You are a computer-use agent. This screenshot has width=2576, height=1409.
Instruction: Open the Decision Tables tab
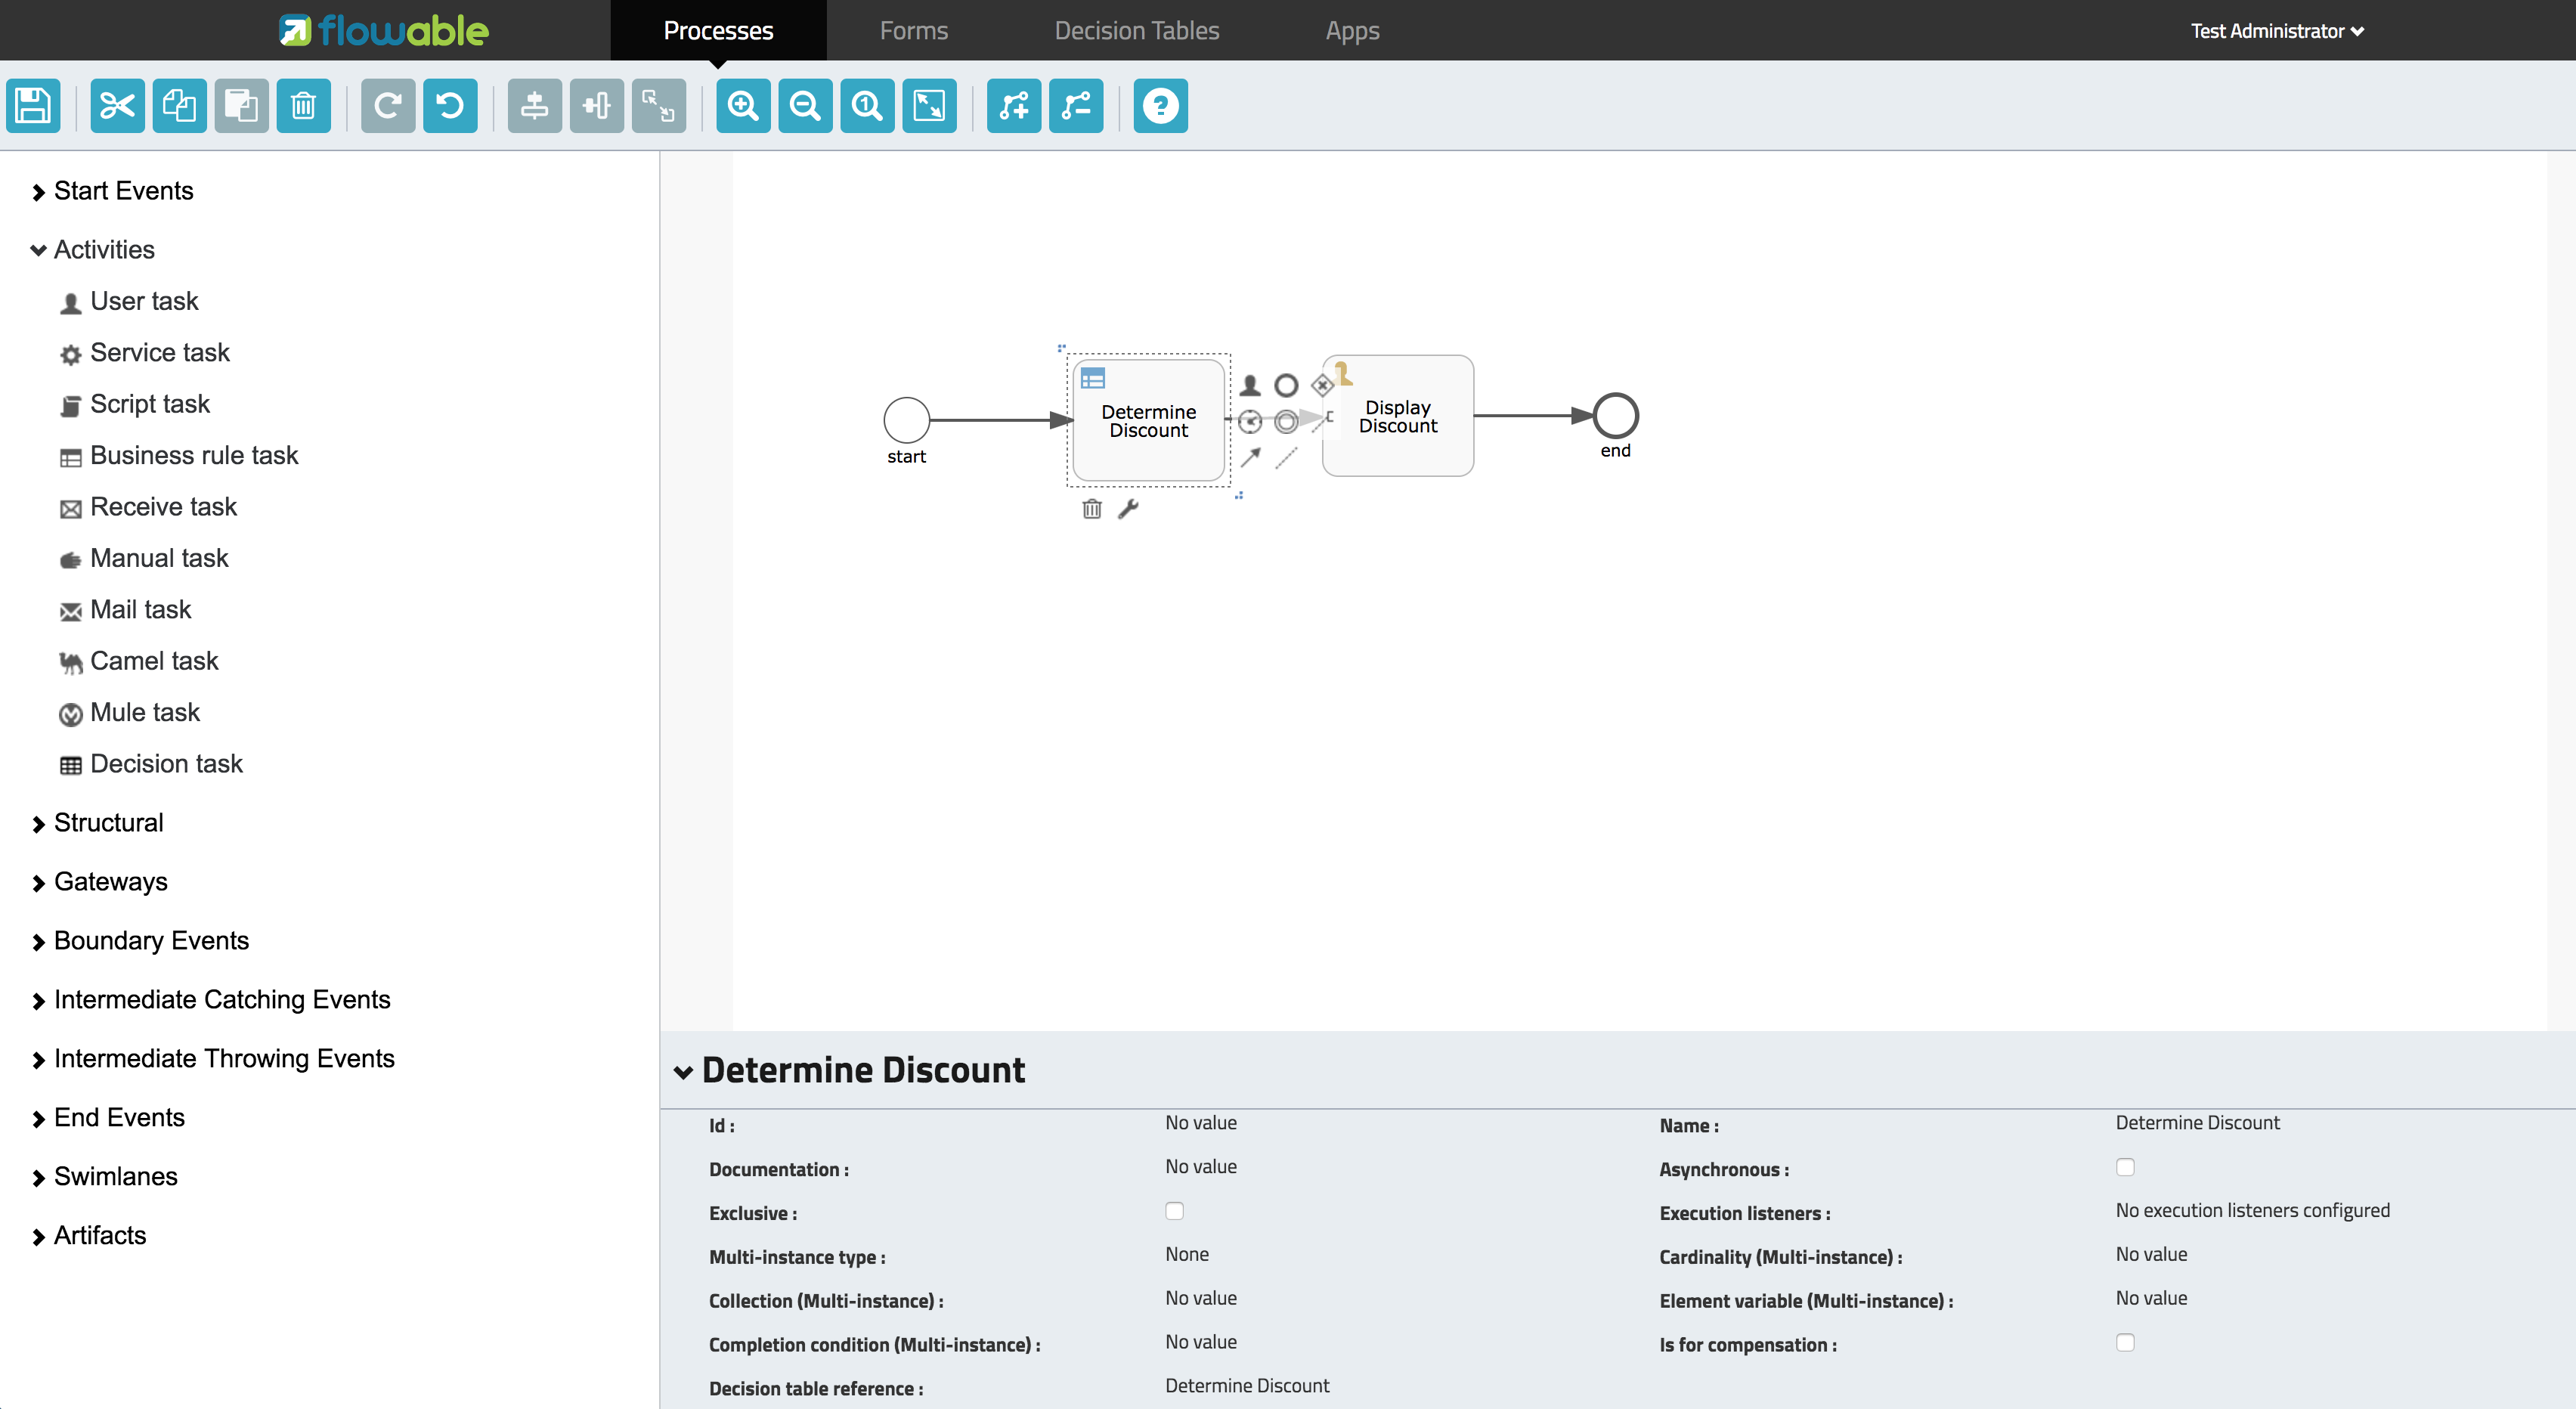[1135, 31]
